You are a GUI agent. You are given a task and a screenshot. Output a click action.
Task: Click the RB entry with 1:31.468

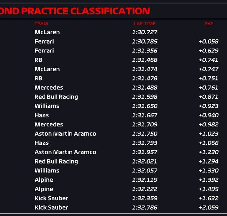tap(38, 60)
